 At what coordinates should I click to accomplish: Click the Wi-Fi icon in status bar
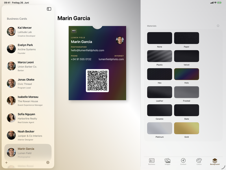tap(215, 3)
